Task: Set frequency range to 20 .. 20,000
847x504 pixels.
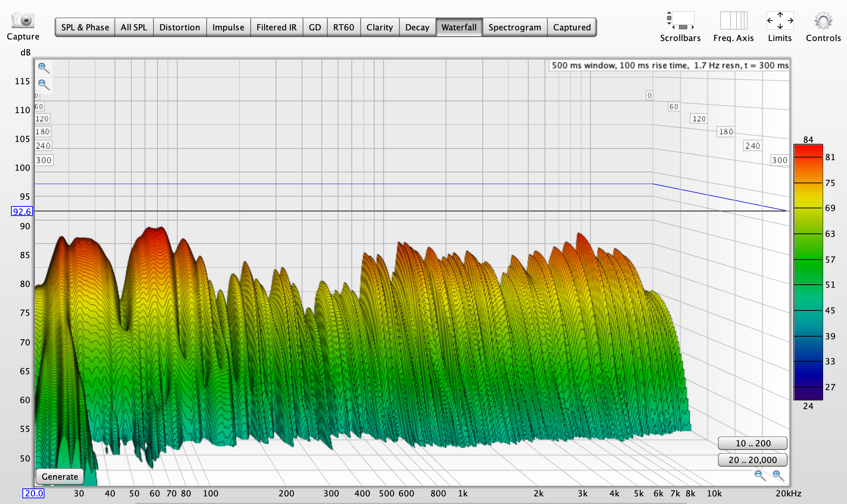Action: pyautogui.click(x=753, y=460)
